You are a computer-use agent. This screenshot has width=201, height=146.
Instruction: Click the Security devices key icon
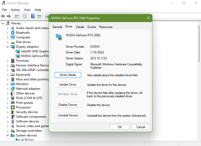[x=13, y=112]
